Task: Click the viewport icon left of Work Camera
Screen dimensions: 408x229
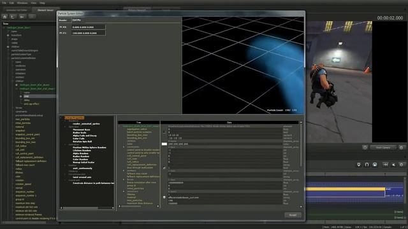Action: point(365,148)
